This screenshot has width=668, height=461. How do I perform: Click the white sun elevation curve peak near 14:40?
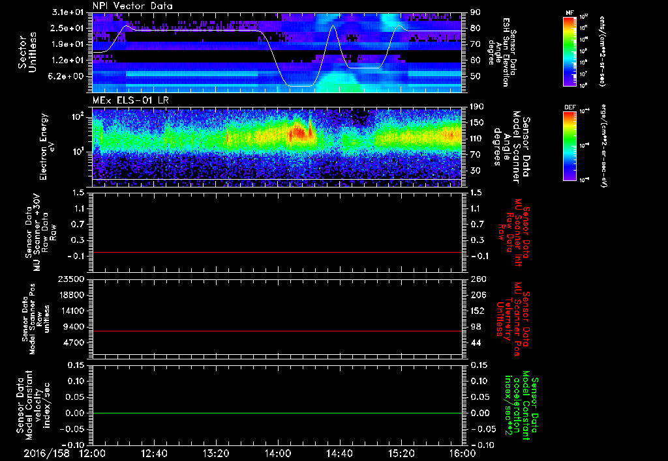click(333, 25)
